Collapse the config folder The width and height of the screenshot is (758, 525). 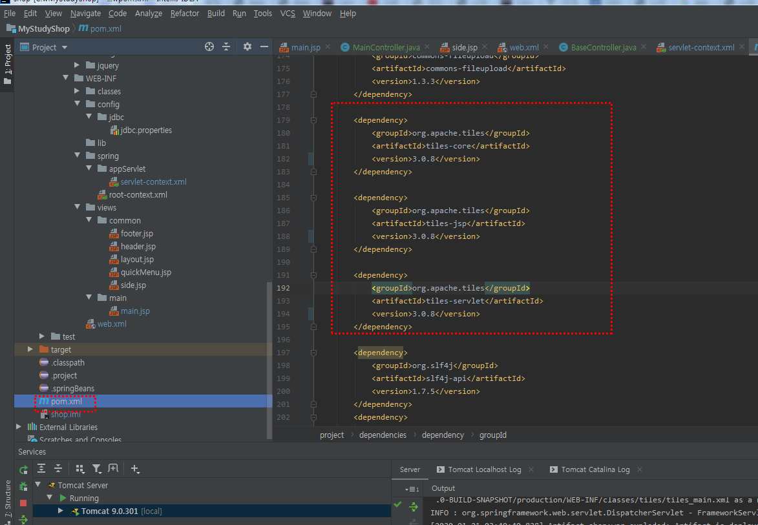pos(78,103)
